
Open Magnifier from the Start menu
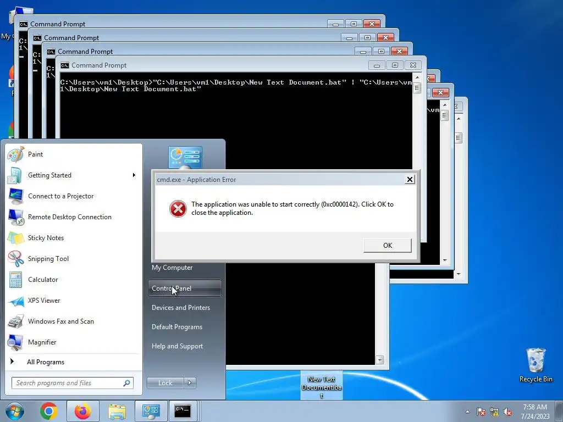(74, 342)
